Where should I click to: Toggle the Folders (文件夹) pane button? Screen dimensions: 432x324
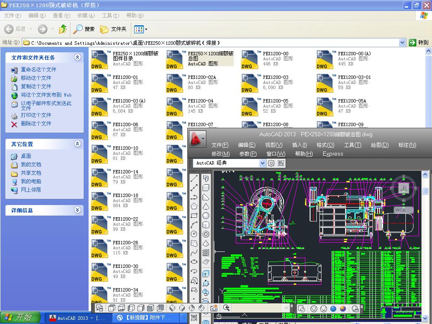pos(113,29)
